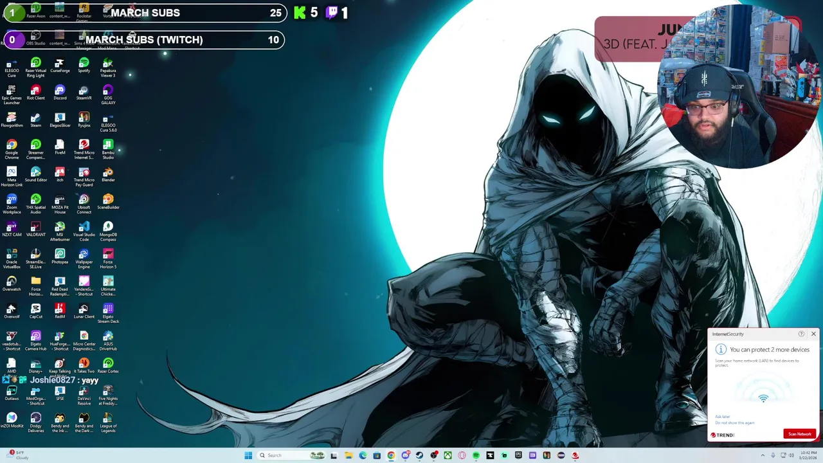Open the ELEGOO Cura 5.6.0 shortcut

tap(108, 122)
